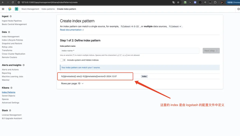
Task: Click the Index badge in results row
Action: pyautogui.click(x=144, y=76)
